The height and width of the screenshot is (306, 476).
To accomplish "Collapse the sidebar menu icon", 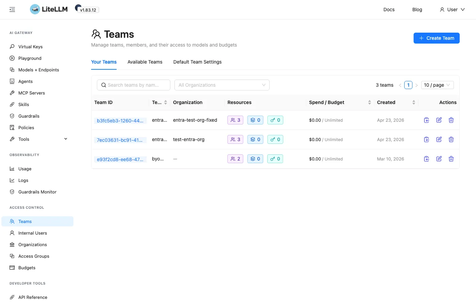I will 12,10.
